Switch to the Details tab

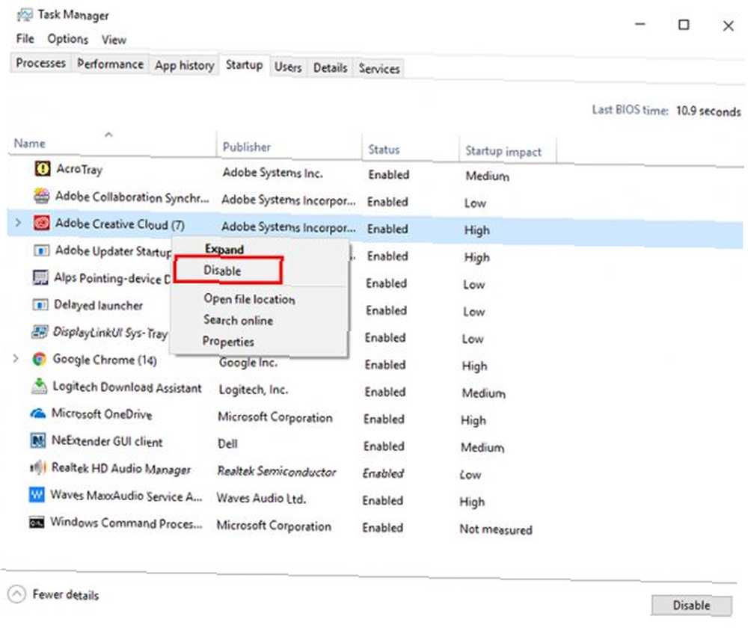[330, 68]
